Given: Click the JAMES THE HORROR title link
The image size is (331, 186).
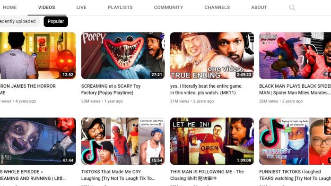Looking at the screenshot, I should [28, 89].
